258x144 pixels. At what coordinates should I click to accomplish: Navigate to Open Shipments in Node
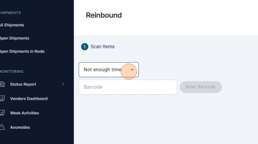pyautogui.click(x=22, y=51)
